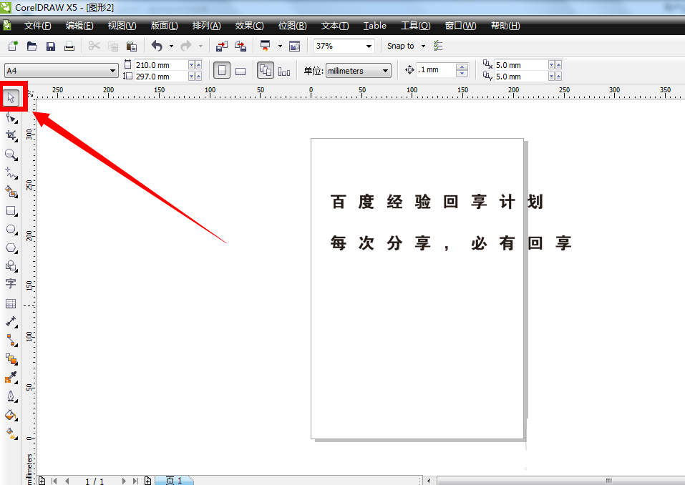Increase the nudge distance stepper
The image size is (685, 485).
(x=463, y=67)
